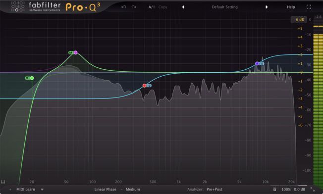Show the piano keyboard display icon

coord(3,182)
